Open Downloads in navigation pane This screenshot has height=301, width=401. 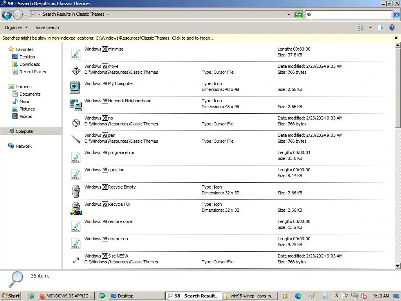(x=30, y=64)
